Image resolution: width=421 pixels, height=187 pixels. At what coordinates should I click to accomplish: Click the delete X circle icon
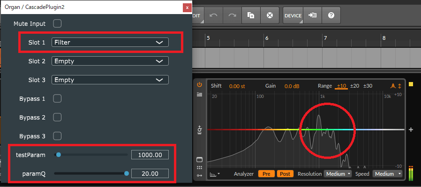(270, 15)
